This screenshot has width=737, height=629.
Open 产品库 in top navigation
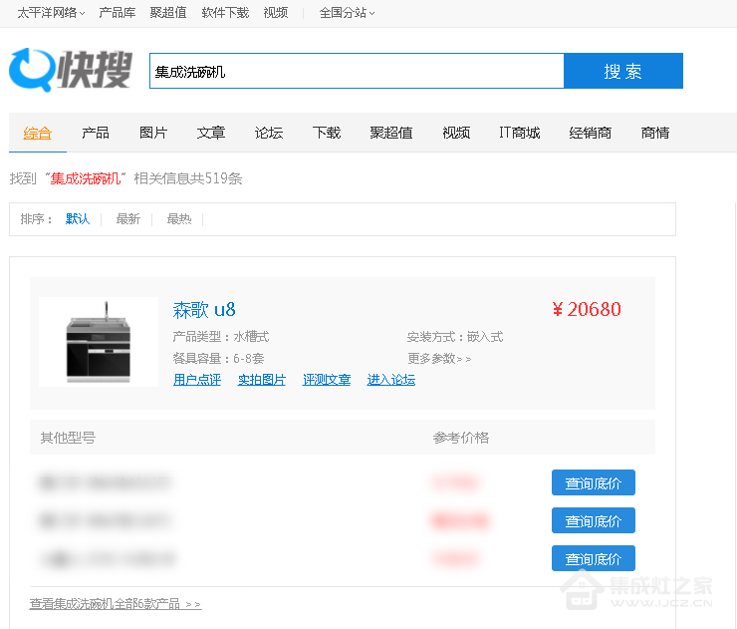coord(118,13)
